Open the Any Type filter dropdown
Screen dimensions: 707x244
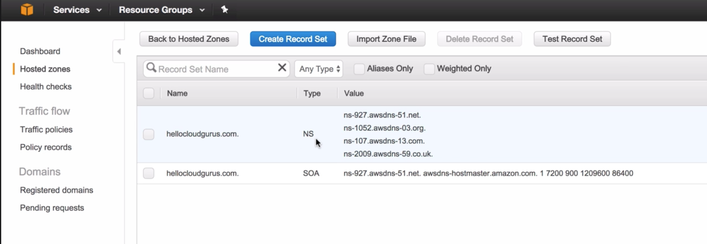(x=319, y=69)
